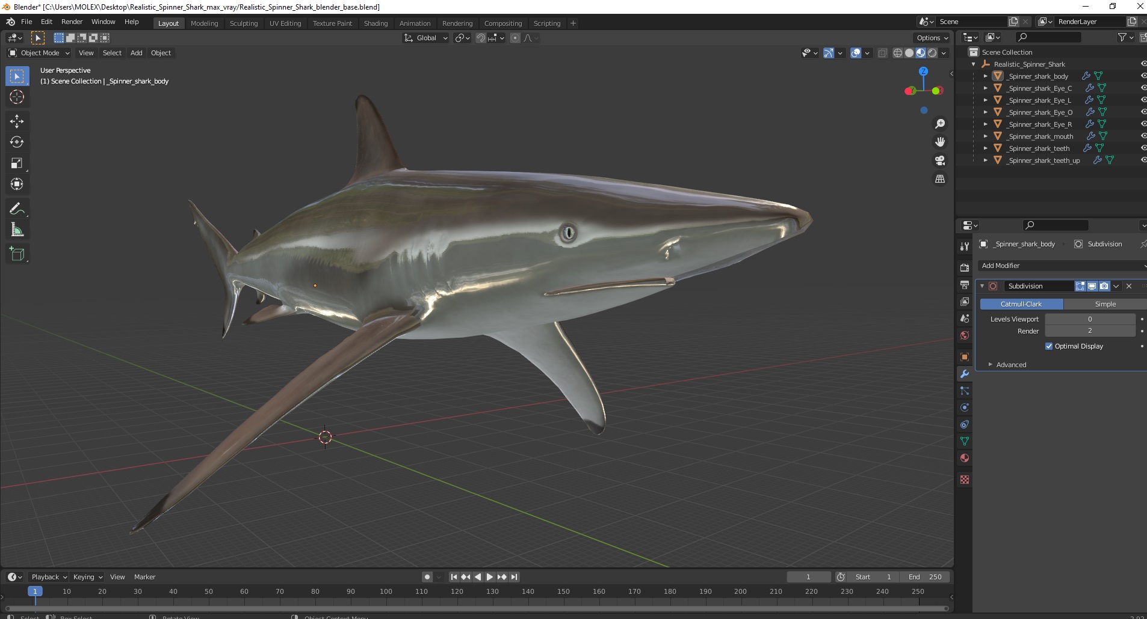Open the World properties tab
Image resolution: width=1147 pixels, height=619 pixels.
tap(965, 335)
